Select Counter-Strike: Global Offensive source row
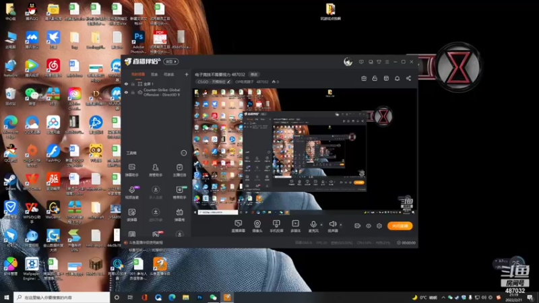 156,92
